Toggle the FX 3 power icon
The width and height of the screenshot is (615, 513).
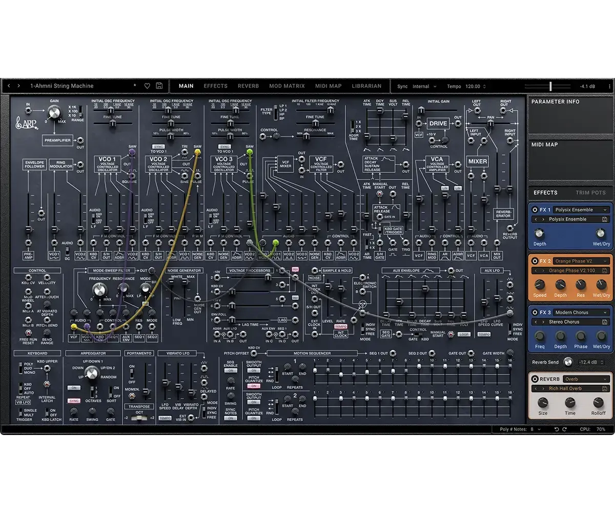535,312
